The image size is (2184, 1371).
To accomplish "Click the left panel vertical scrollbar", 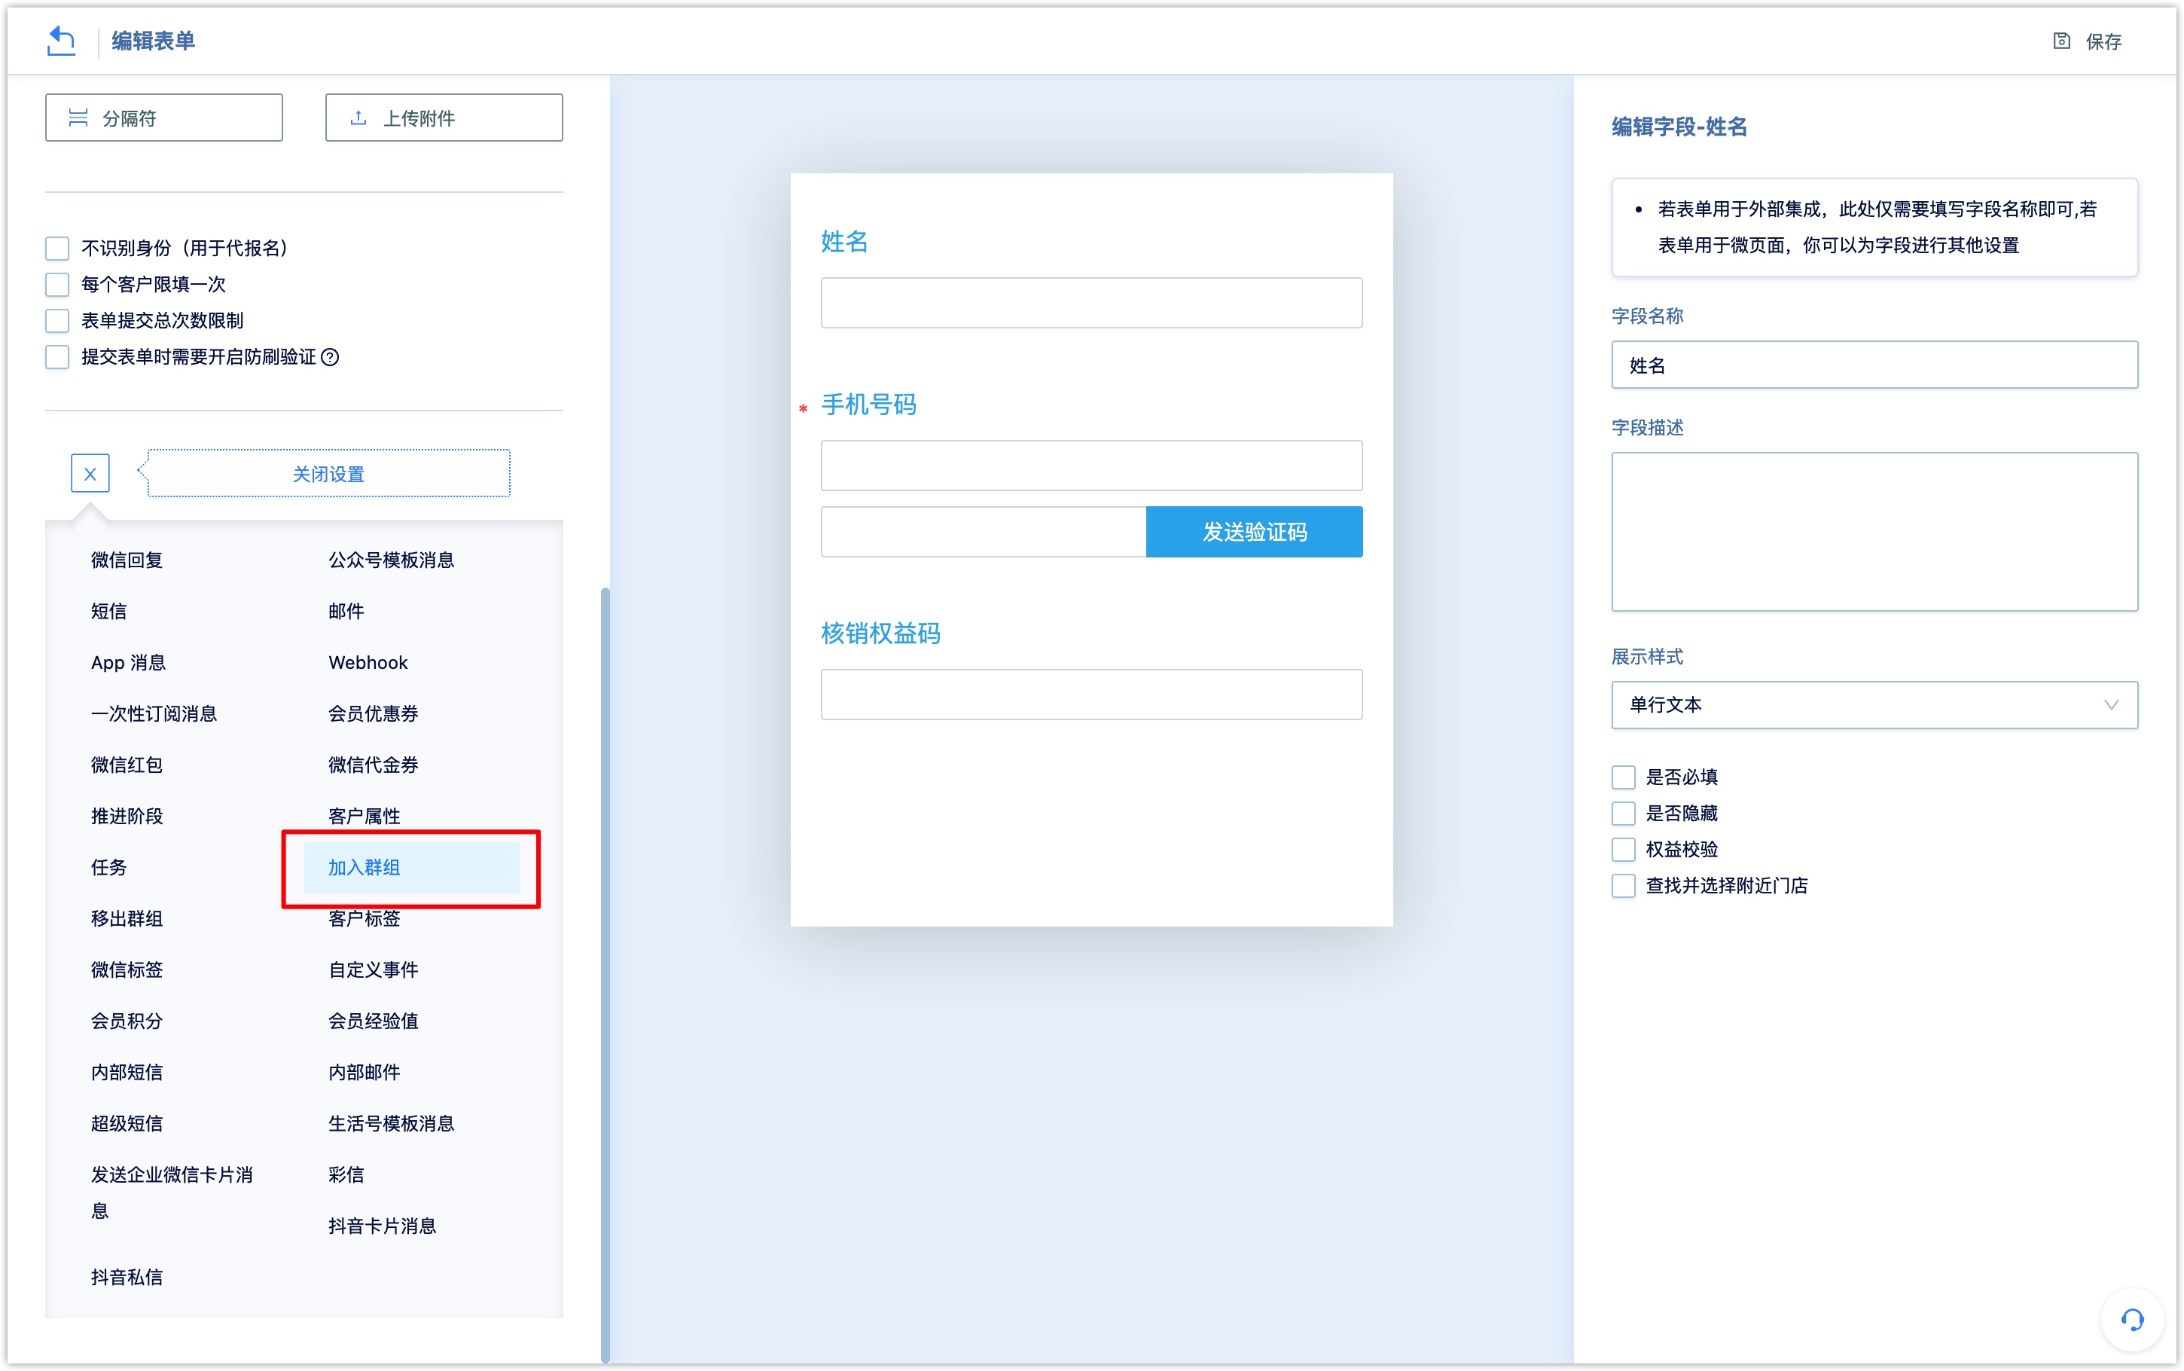I will 605,975.
